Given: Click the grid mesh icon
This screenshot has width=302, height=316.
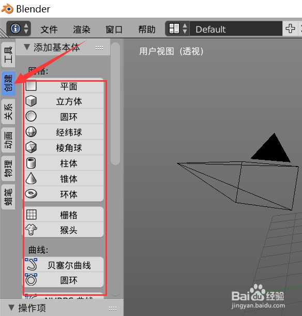Looking at the screenshot, I should pyautogui.click(x=31, y=215).
